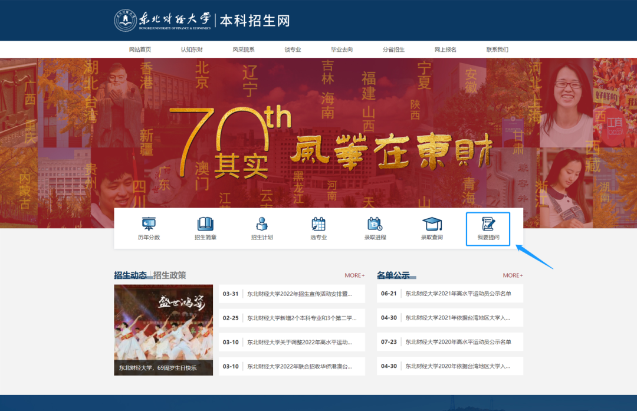Open the 录取查询 admission lookup icon
Viewport: 637px width, 411px height.
tap(432, 229)
